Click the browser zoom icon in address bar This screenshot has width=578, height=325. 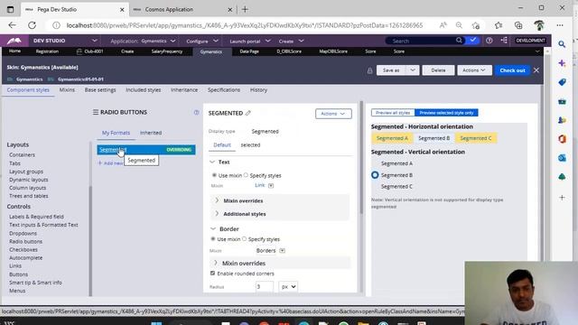[459, 25]
